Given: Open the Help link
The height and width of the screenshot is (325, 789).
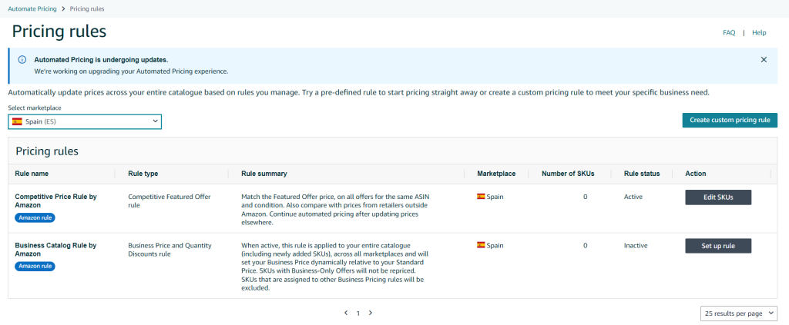Looking at the screenshot, I should [x=759, y=33].
